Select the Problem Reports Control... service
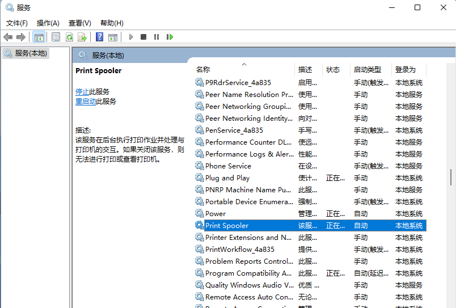 [310, 261]
